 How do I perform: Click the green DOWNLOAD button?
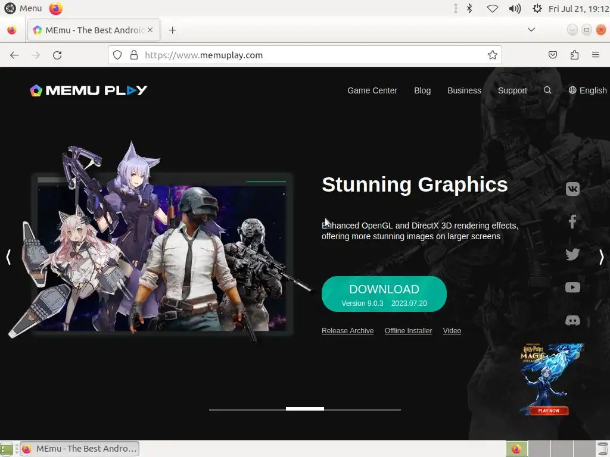coord(384,294)
